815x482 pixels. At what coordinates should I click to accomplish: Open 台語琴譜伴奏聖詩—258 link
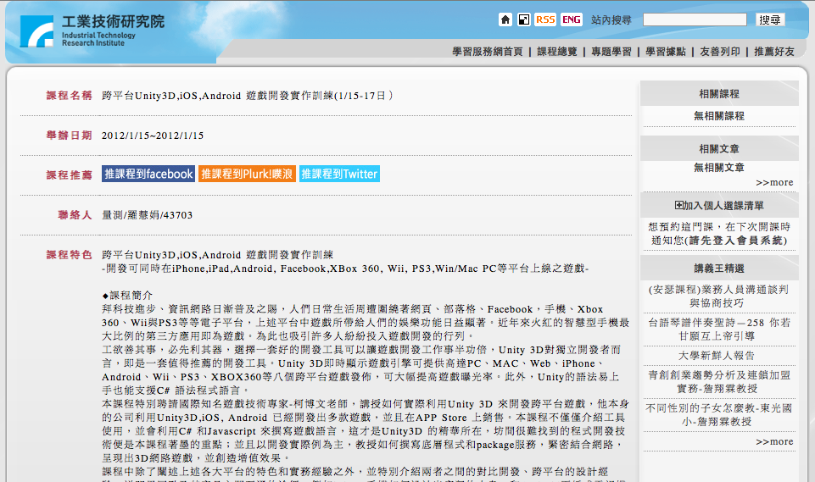click(719, 330)
